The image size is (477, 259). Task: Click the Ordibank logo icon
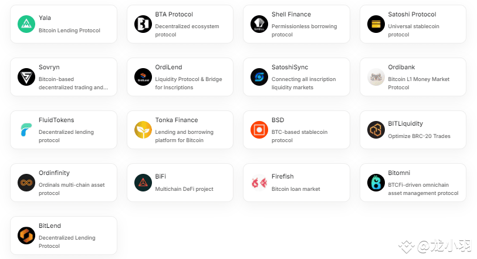(x=376, y=77)
